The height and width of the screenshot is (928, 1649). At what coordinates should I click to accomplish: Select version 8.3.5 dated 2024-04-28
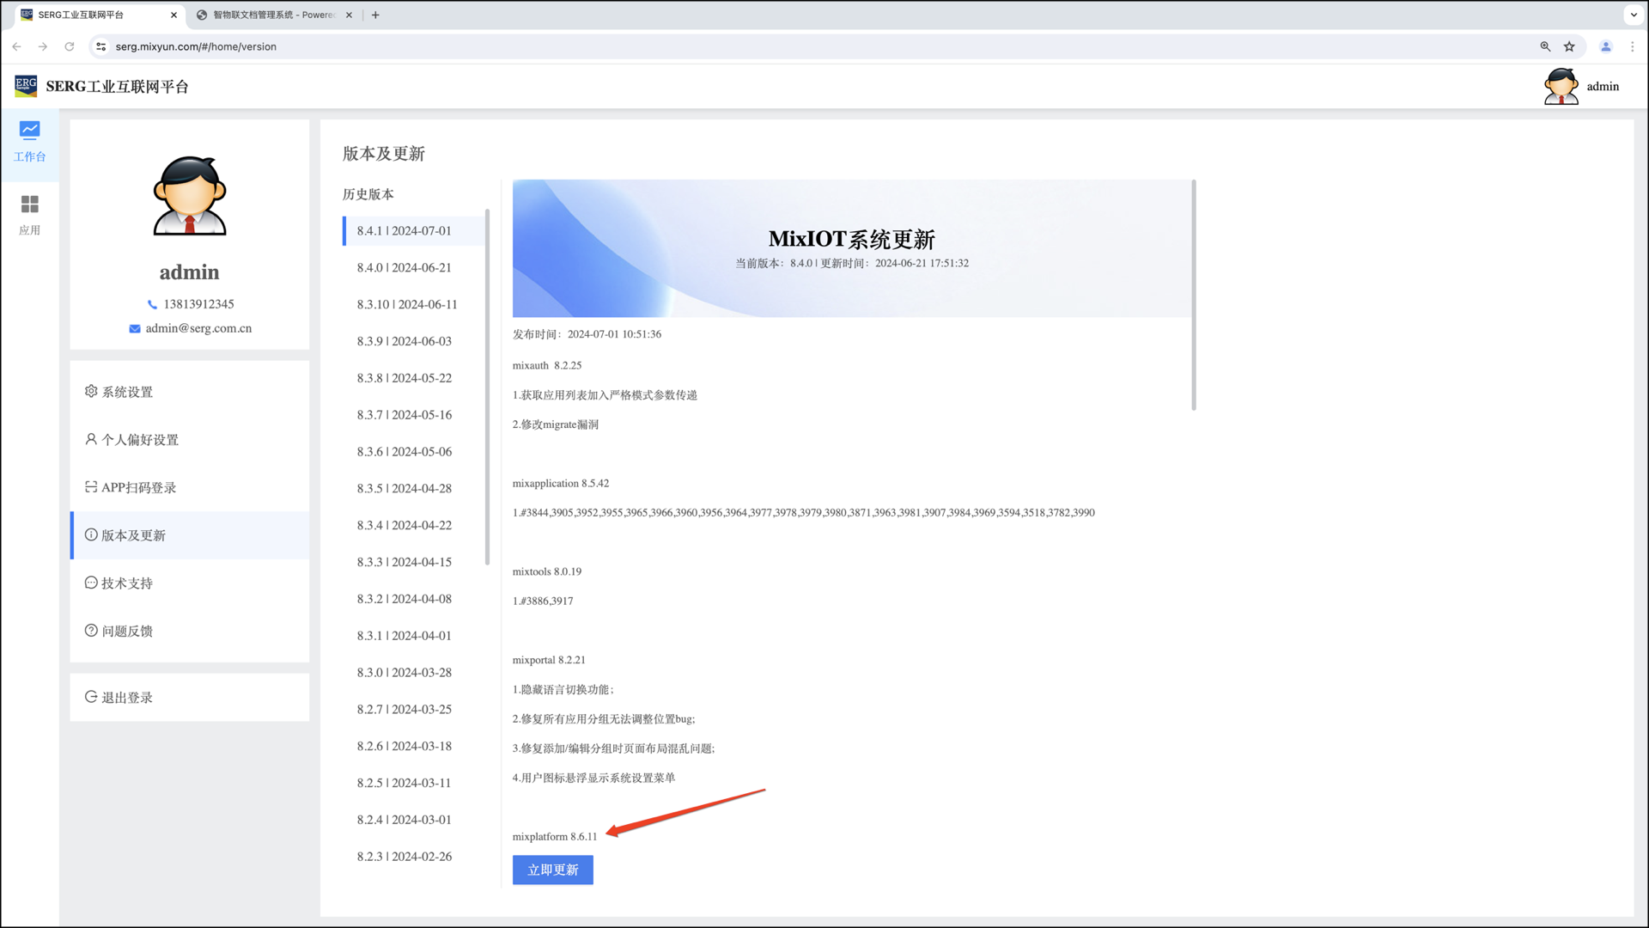pyautogui.click(x=404, y=488)
